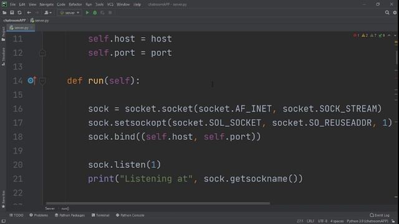The height and width of the screenshot is (224, 399).
Task: Click the Python 3.9 interpreter selector
Action: (x=367, y=222)
